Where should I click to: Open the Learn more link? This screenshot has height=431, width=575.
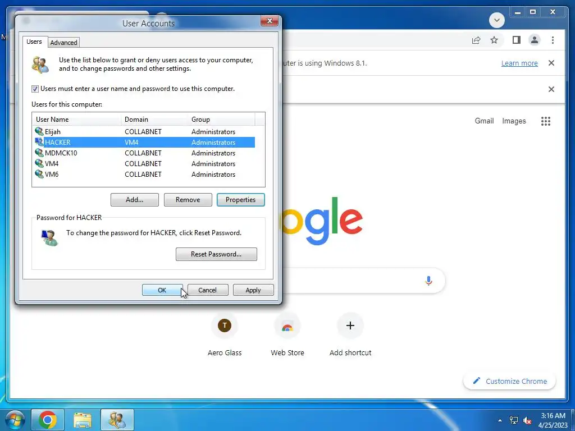point(519,63)
